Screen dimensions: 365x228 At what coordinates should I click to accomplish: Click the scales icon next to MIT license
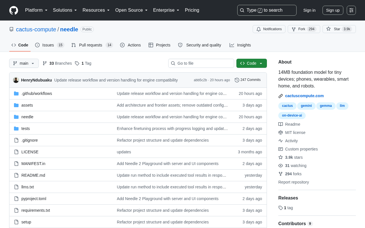click(x=281, y=133)
